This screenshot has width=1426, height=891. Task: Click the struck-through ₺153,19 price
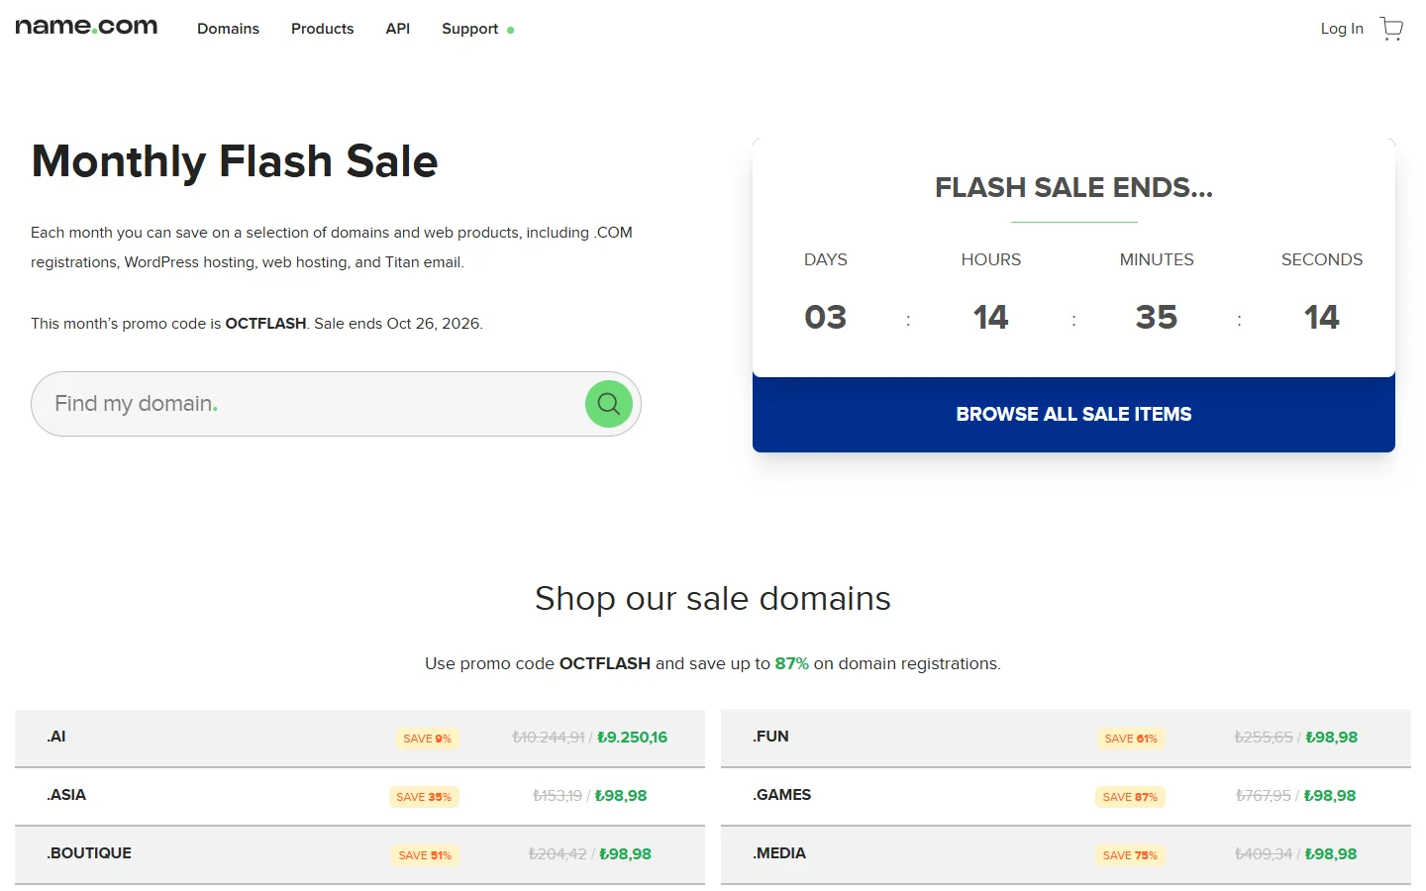coord(558,796)
